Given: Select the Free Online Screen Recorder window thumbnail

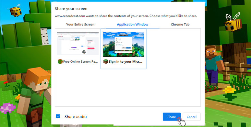Looking at the screenshot, I should (x=78, y=43).
